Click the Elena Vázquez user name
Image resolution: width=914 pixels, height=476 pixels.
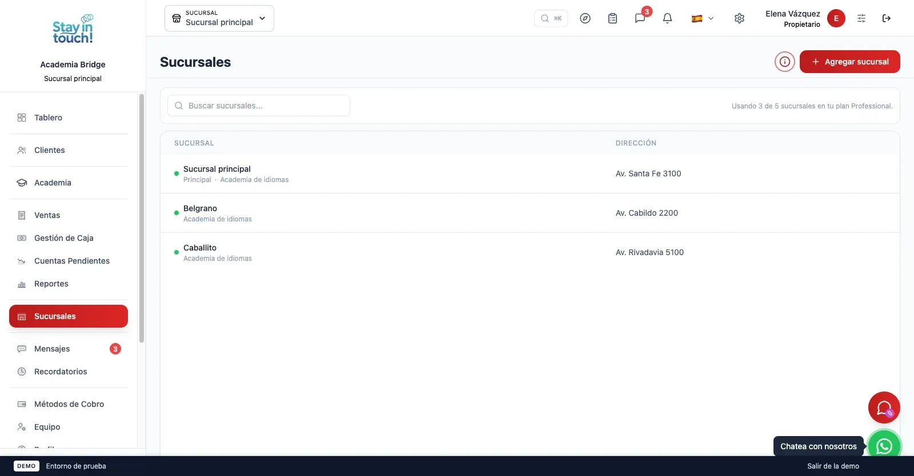point(793,14)
